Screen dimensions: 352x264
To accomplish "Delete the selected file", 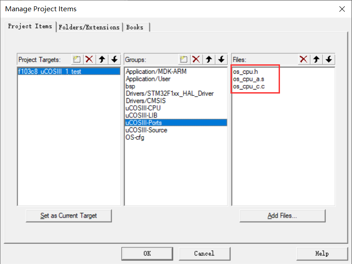I will click(x=303, y=59).
